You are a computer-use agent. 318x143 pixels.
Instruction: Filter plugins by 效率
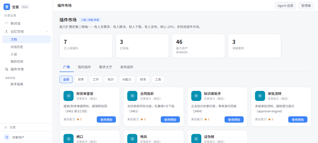[81, 79]
